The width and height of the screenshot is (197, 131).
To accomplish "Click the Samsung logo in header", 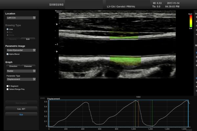I will [56, 5].
